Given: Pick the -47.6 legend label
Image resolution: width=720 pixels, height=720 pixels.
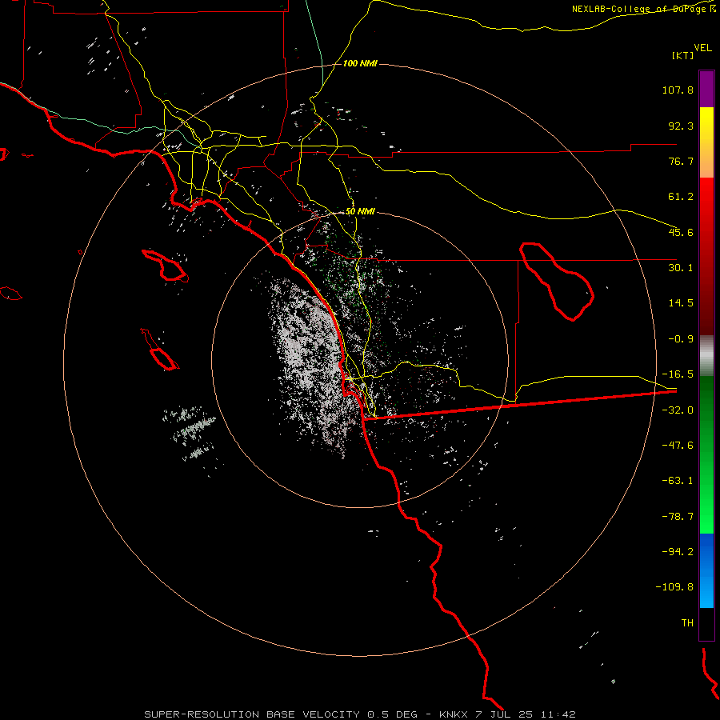Looking at the screenshot, I should [678, 446].
